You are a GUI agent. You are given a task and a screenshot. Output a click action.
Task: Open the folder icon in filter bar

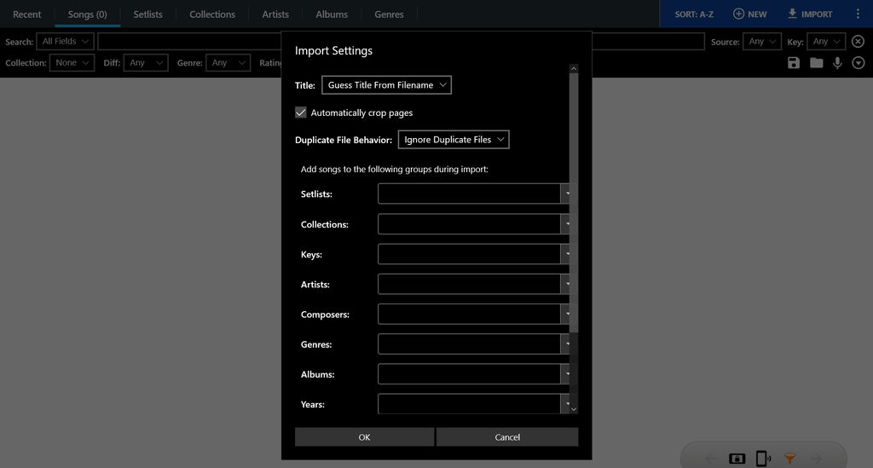click(816, 63)
